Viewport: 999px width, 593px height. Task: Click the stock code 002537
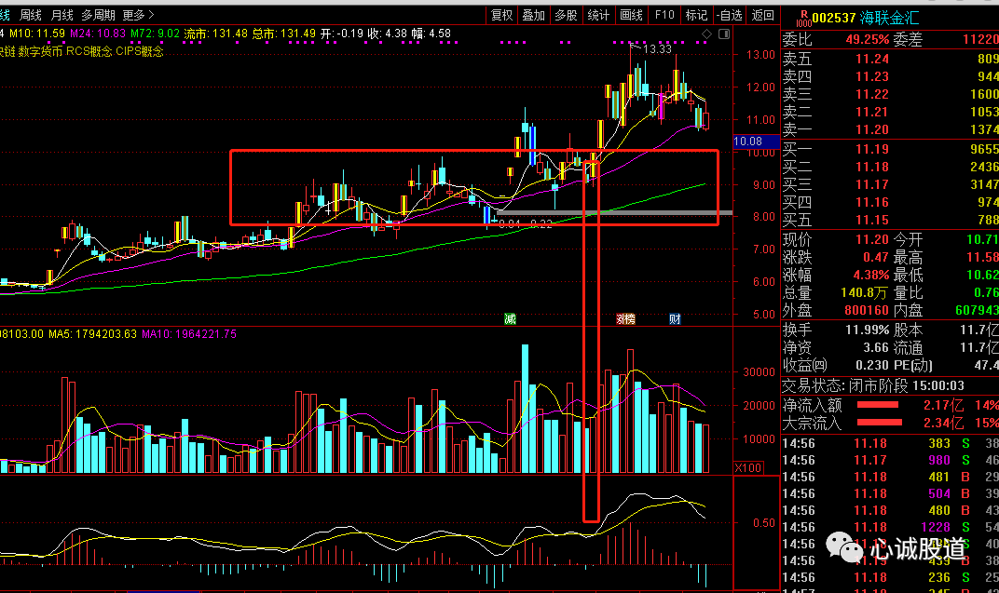833,18
